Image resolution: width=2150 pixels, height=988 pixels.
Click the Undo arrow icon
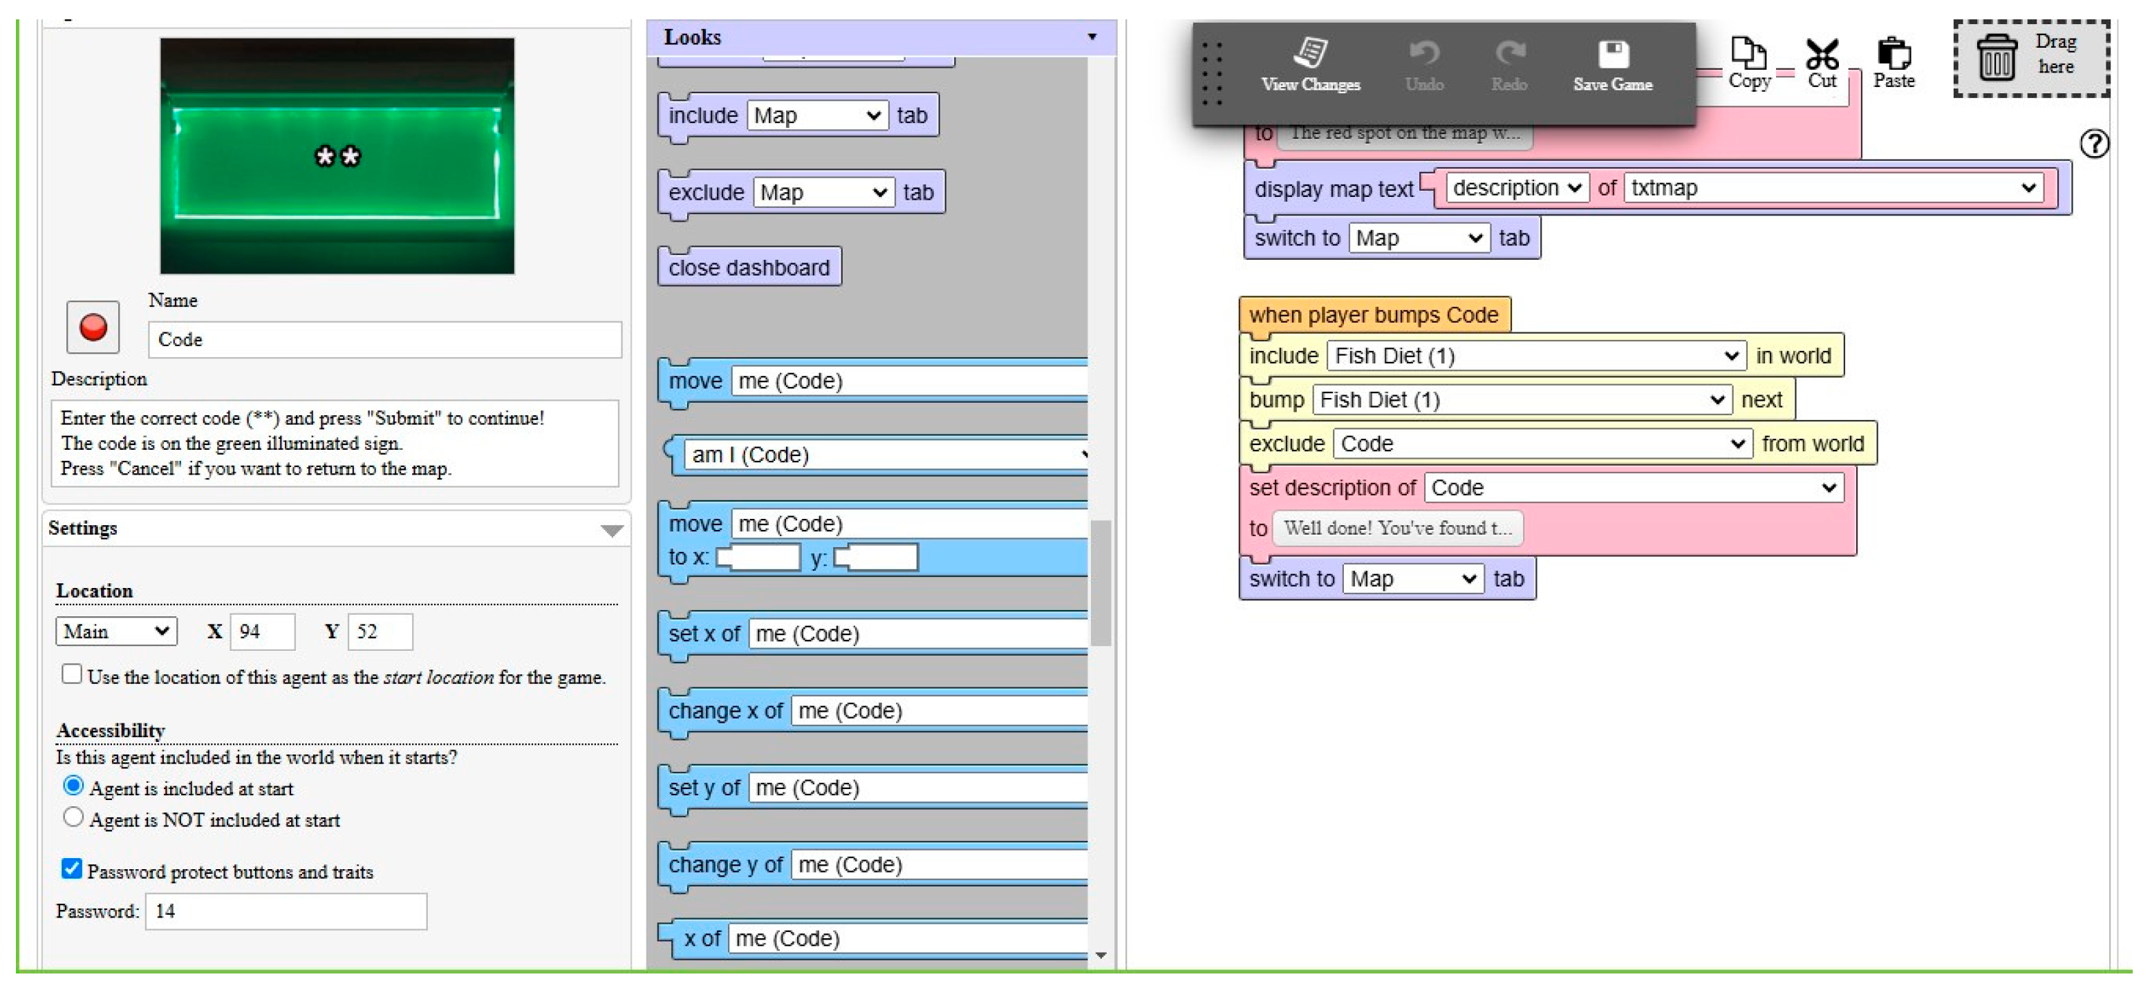(x=1424, y=53)
